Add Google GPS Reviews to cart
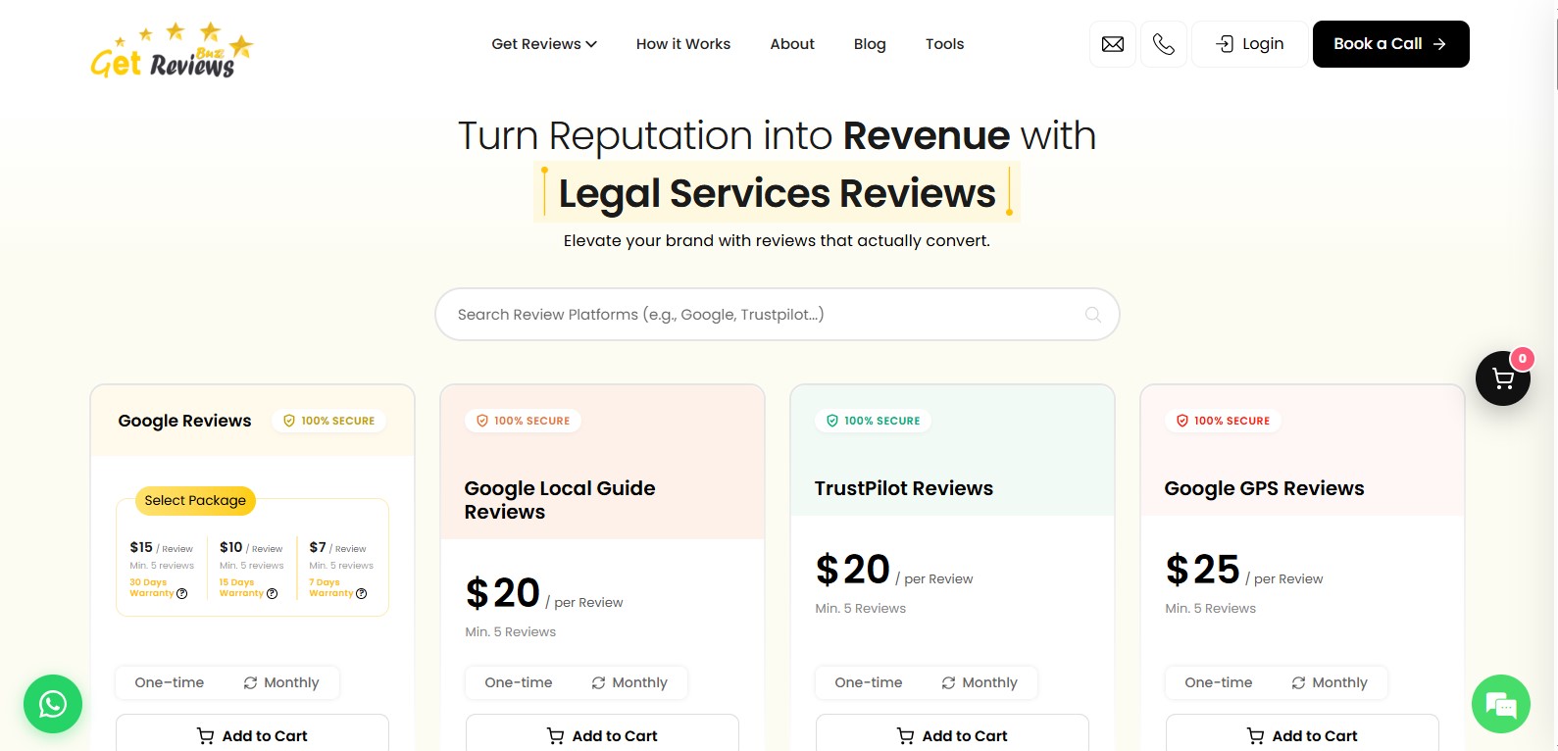Image resolution: width=1558 pixels, height=751 pixels. pos(1302,735)
